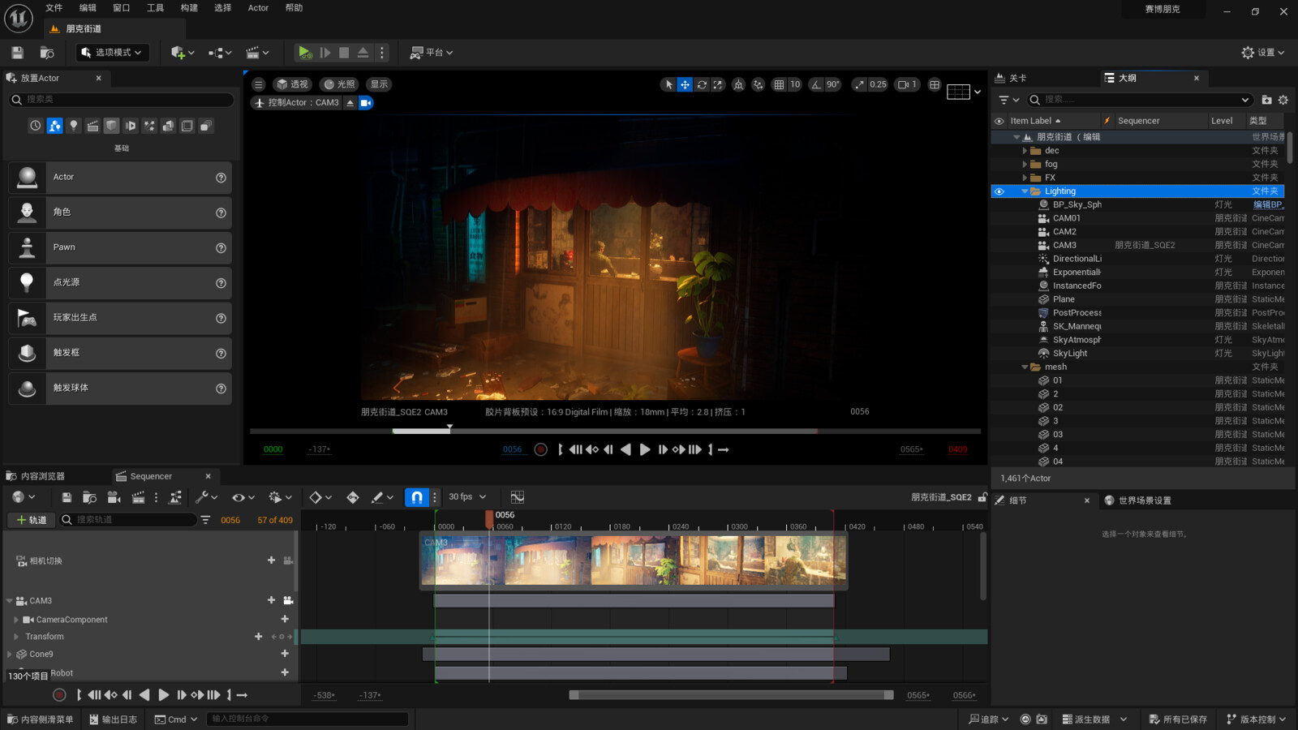1298x730 pixels.
Task: Open the 平台 platforms dropdown
Action: [431, 53]
